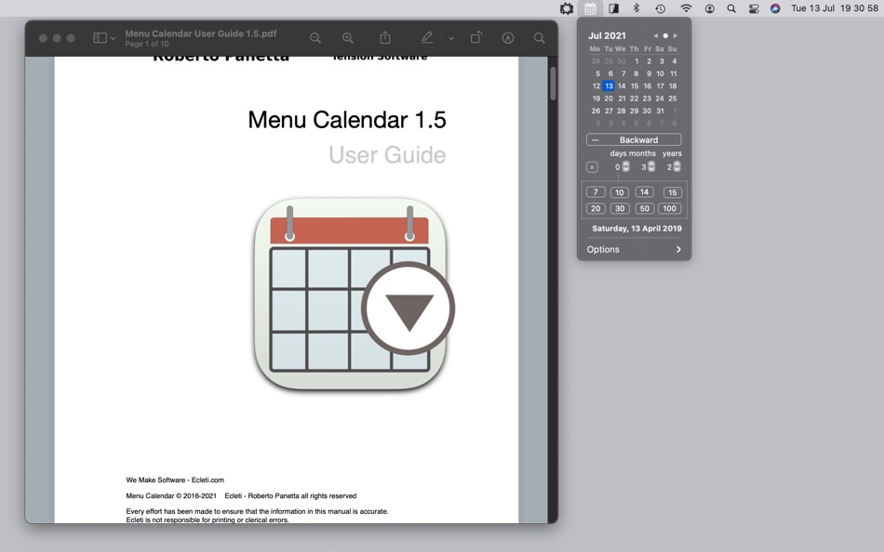This screenshot has width=884, height=552.
Task: Click the 14 days preset button
Action: click(645, 192)
